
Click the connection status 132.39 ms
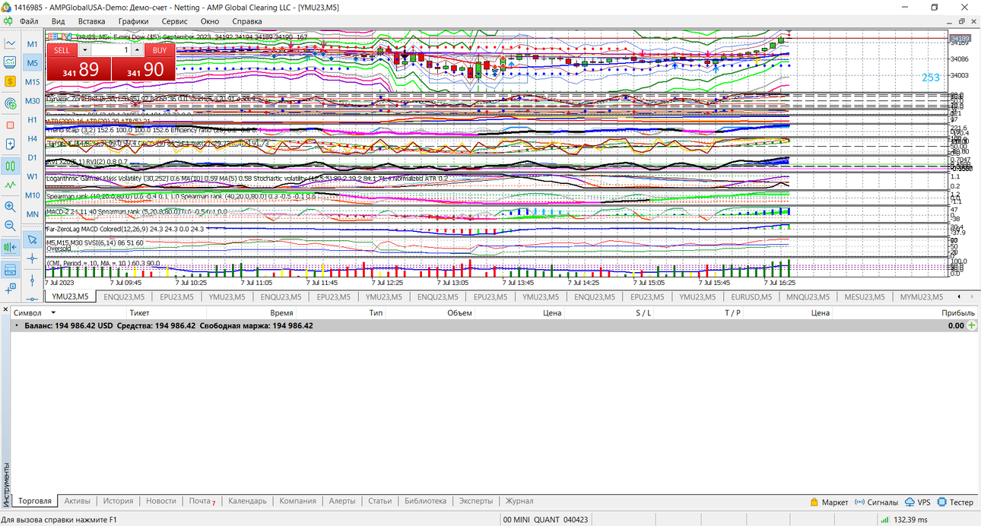pyautogui.click(x=905, y=520)
